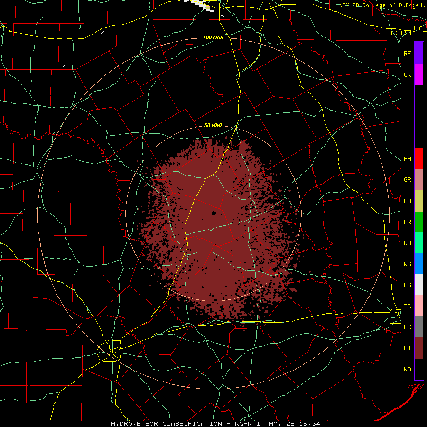427x427 pixels.
Task: Click the HYDROMETEOR CLASSIFICATION caption
Action: (x=167, y=424)
